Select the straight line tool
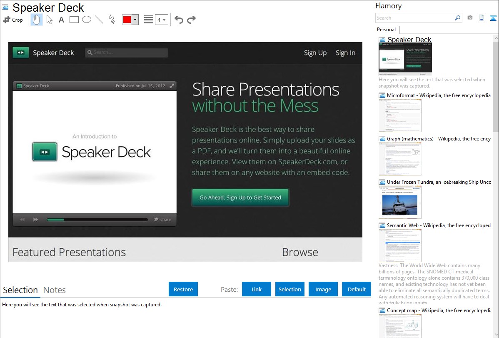The height and width of the screenshot is (338, 499). (99, 20)
